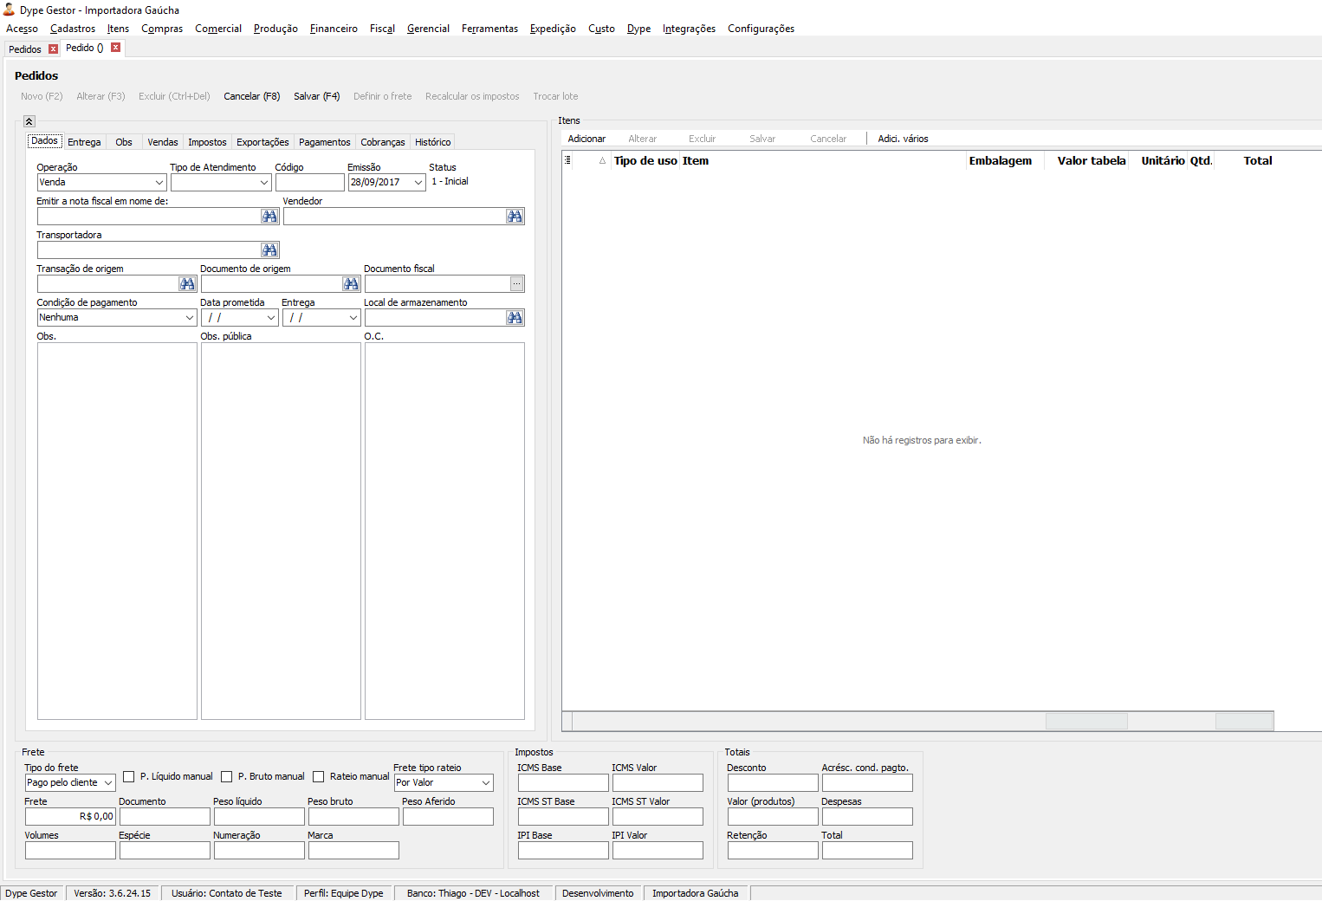Select the Histórico tab

(x=432, y=142)
